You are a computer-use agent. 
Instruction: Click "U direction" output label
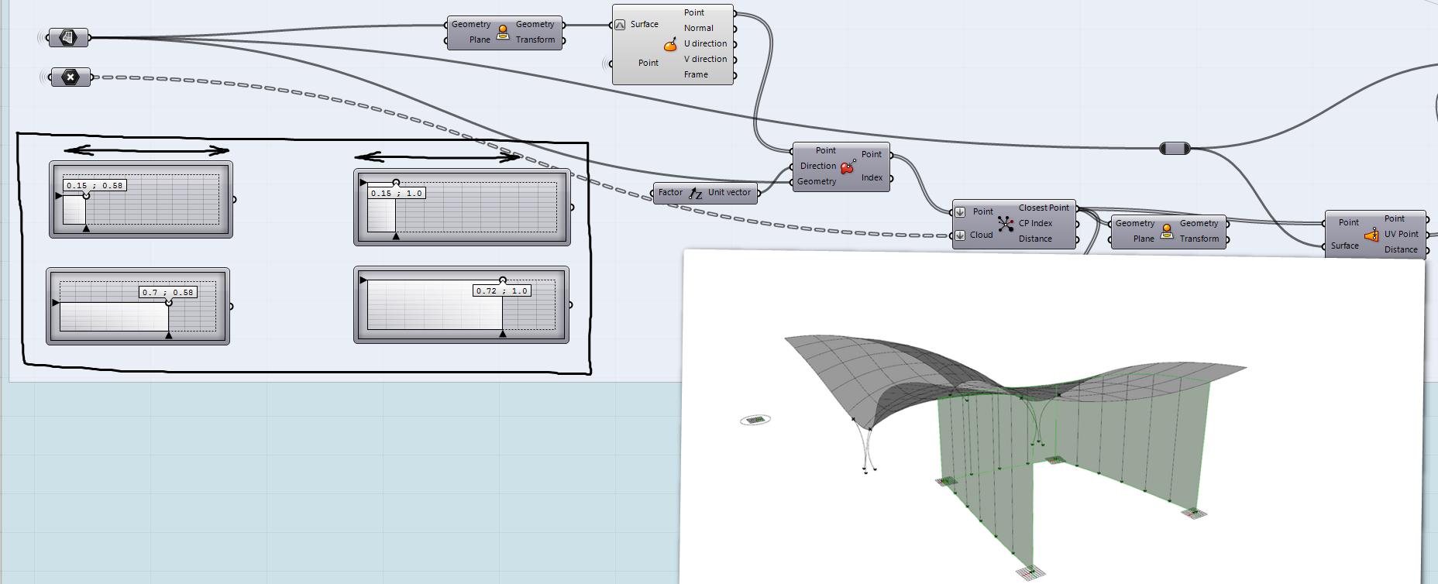pos(705,44)
